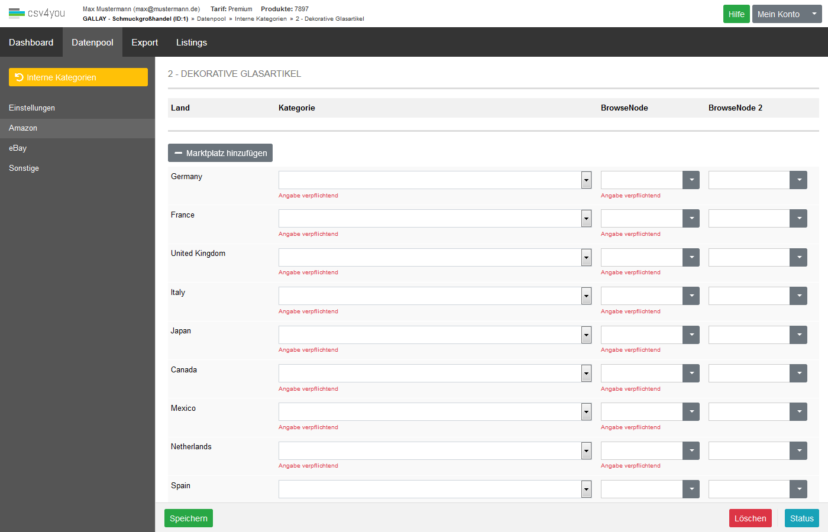The width and height of the screenshot is (828, 532).
Task: Open the Hilfe page
Action: tap(736, 14)
